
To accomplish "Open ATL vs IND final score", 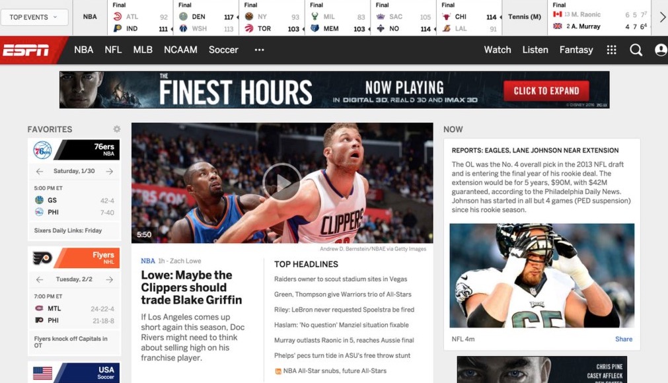I will (141, 18).
